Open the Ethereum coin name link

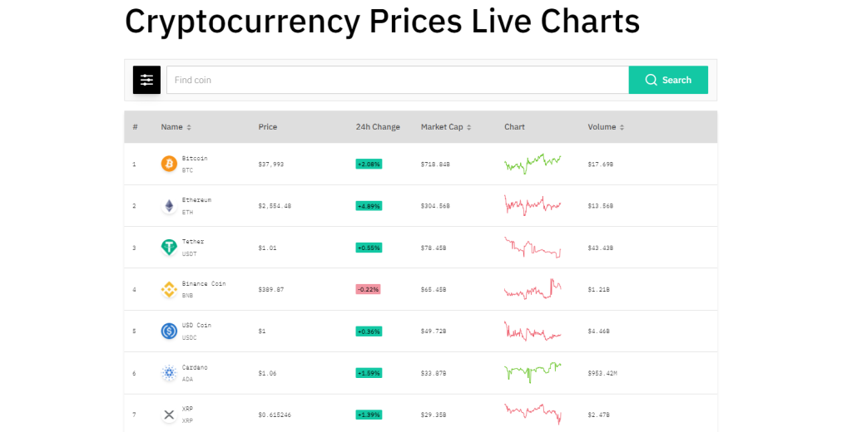click(x=196, y=200)
